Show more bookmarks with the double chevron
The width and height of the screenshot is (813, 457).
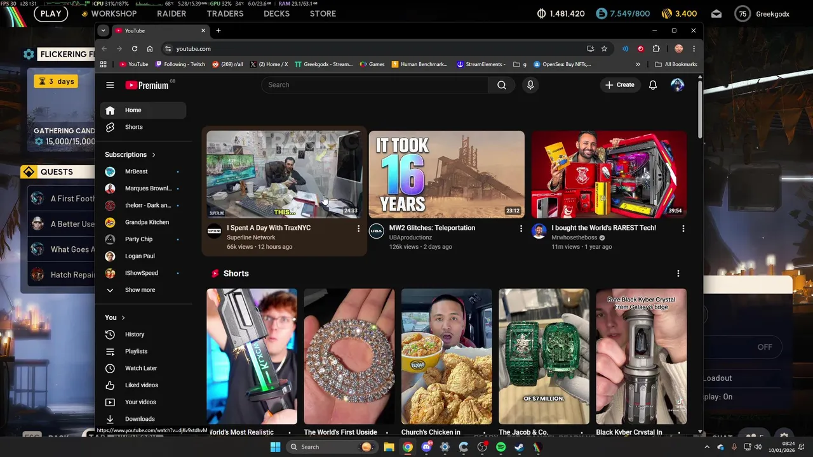pyautogui.click(x=638, y=64)
